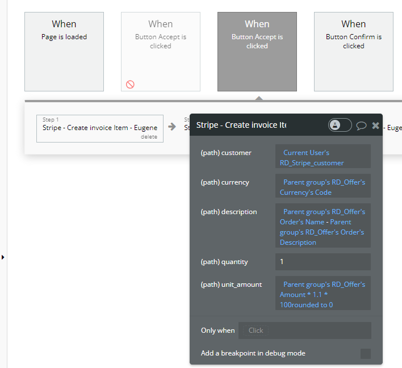Click the comment bubble icon in panel header
This screenshot has width=402, height=368.
click(361, 126)
